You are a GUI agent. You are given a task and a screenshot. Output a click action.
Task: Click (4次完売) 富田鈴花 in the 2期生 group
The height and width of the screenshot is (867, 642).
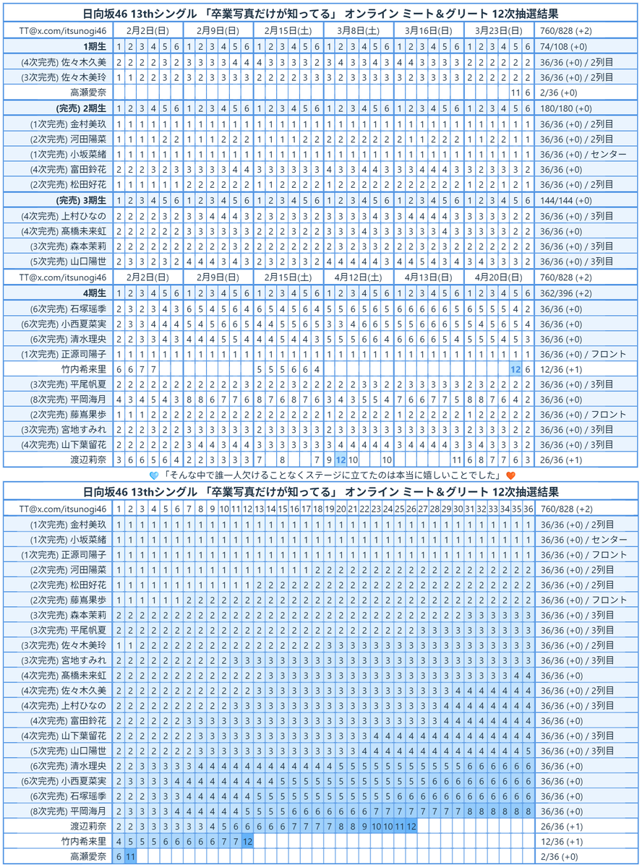[x=69, y=170]
